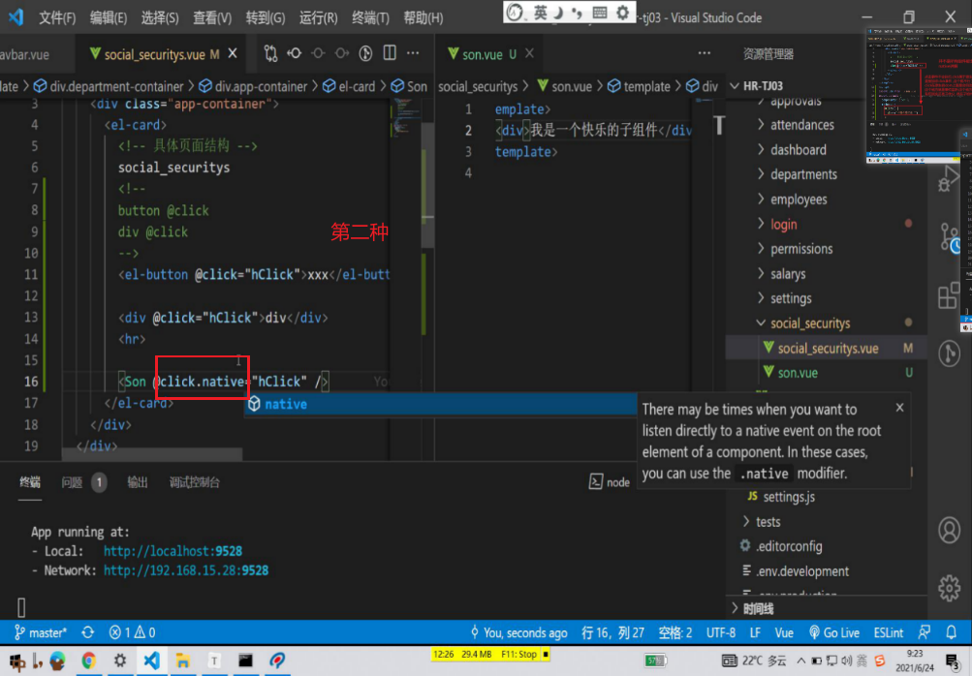Open IME settings gear
The width and height of the screenshot is (972, 676).
tap(622, 12)
